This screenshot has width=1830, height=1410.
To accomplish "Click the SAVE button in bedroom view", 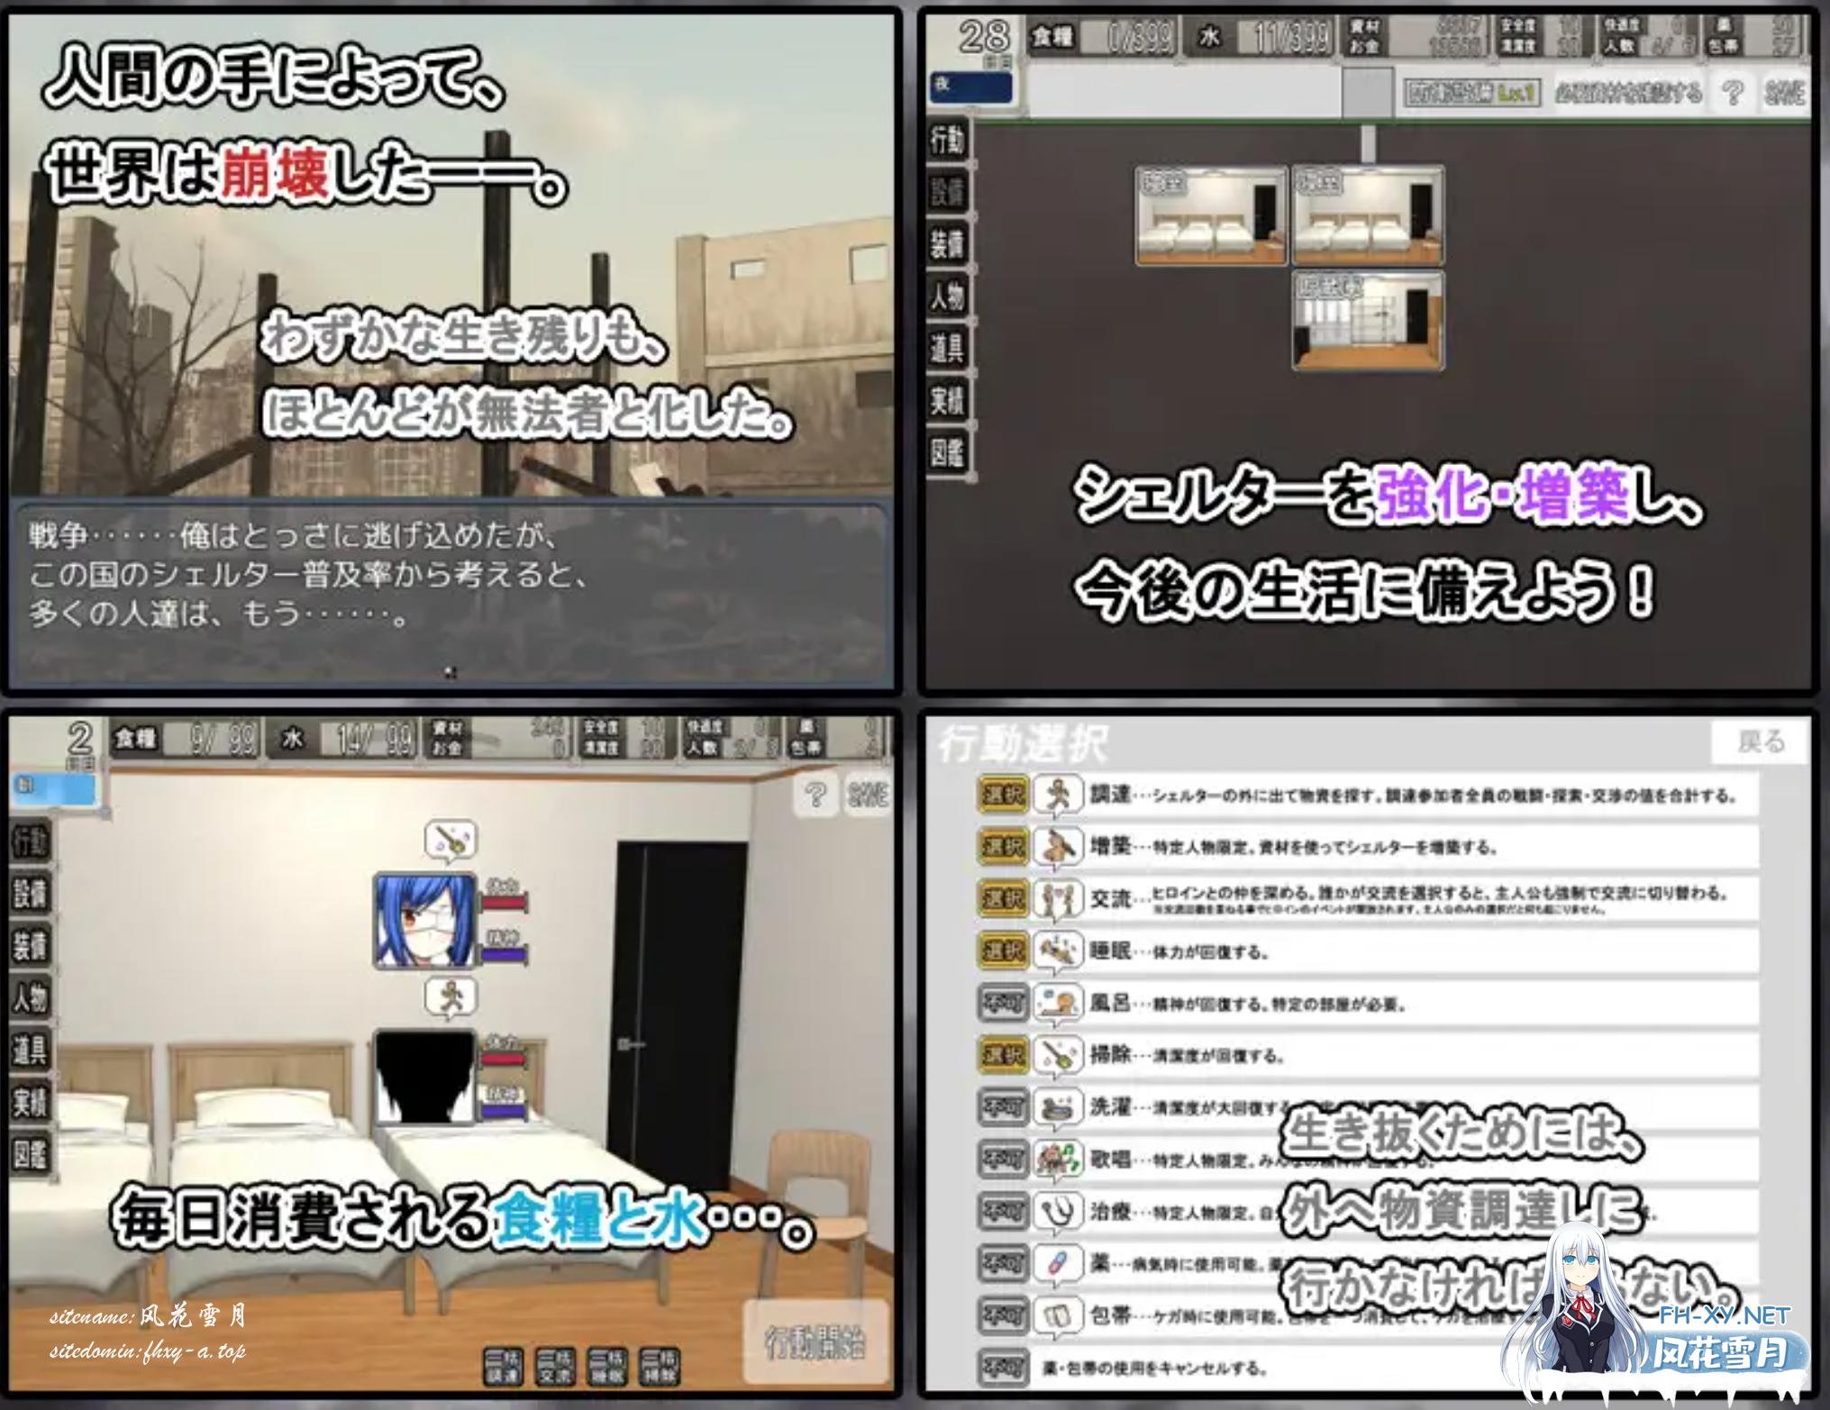I will click(x=868, y=795).
